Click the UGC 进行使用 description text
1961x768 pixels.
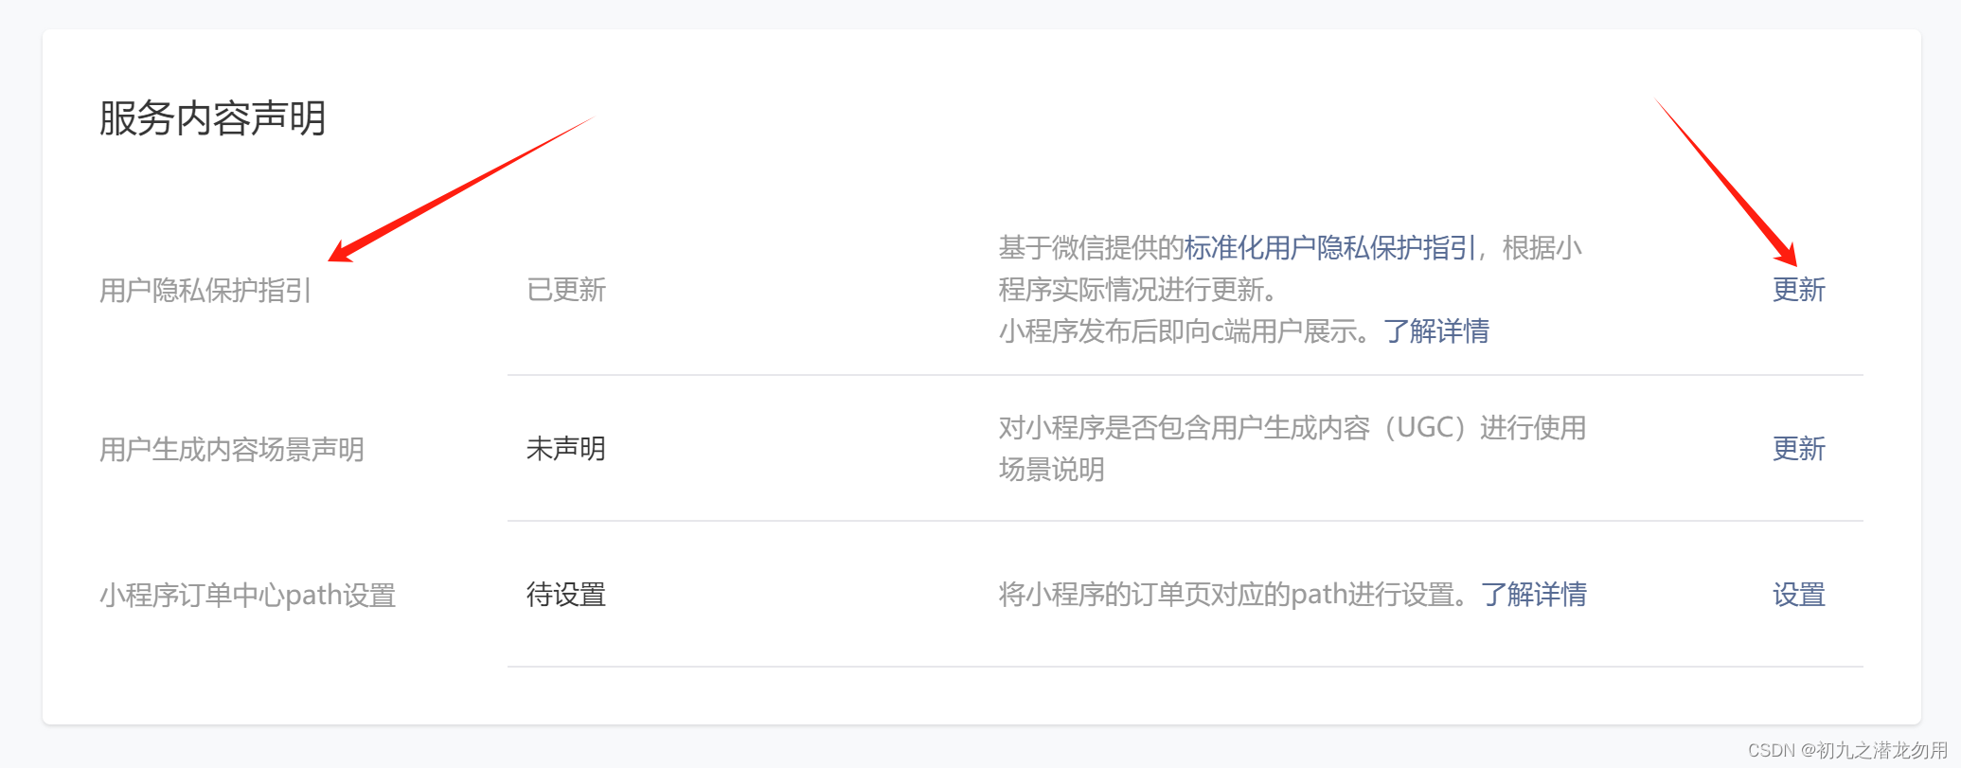(1292, 428)
